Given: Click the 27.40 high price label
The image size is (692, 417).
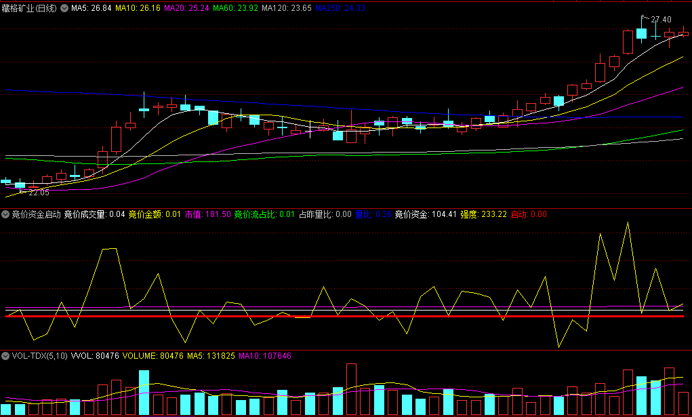Looking at the screenshot, I should click(x=661, y=20).
